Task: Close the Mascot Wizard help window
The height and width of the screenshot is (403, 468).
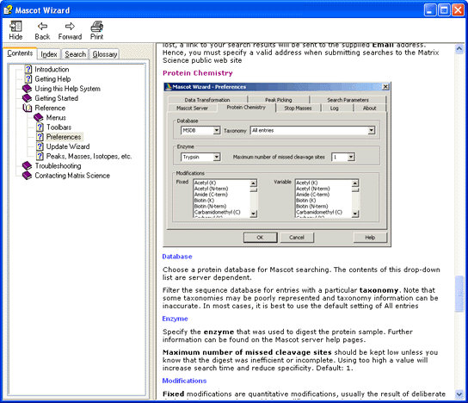Action: (x=458, y=10)
